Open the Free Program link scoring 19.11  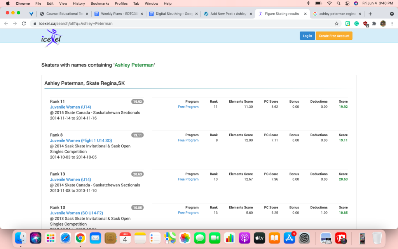tap(188, 140)
